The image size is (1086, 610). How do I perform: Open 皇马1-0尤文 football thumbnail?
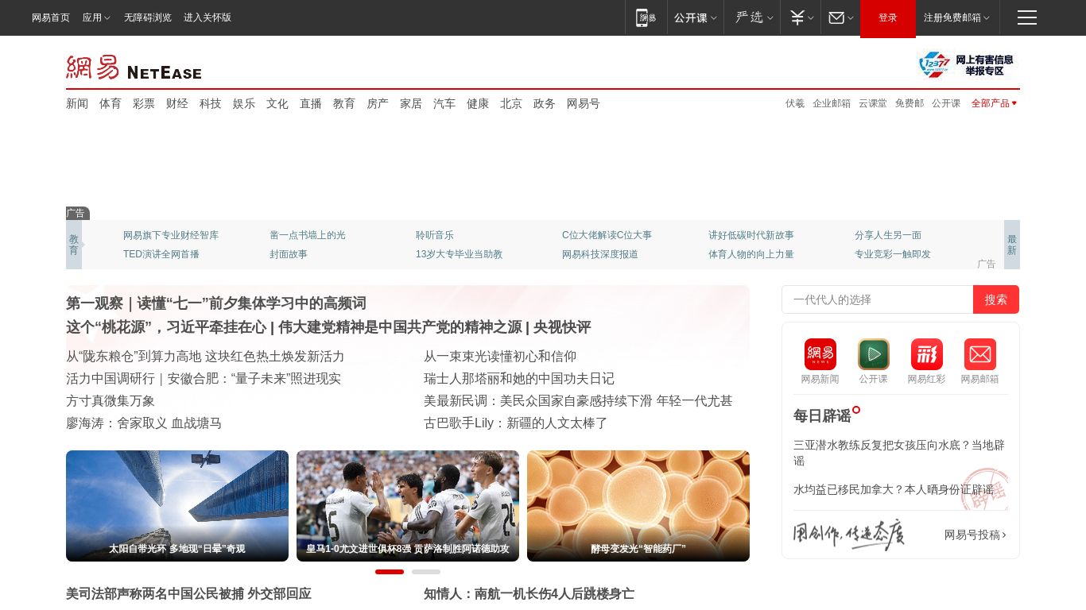pyautogui.click(x=408, y=506)
